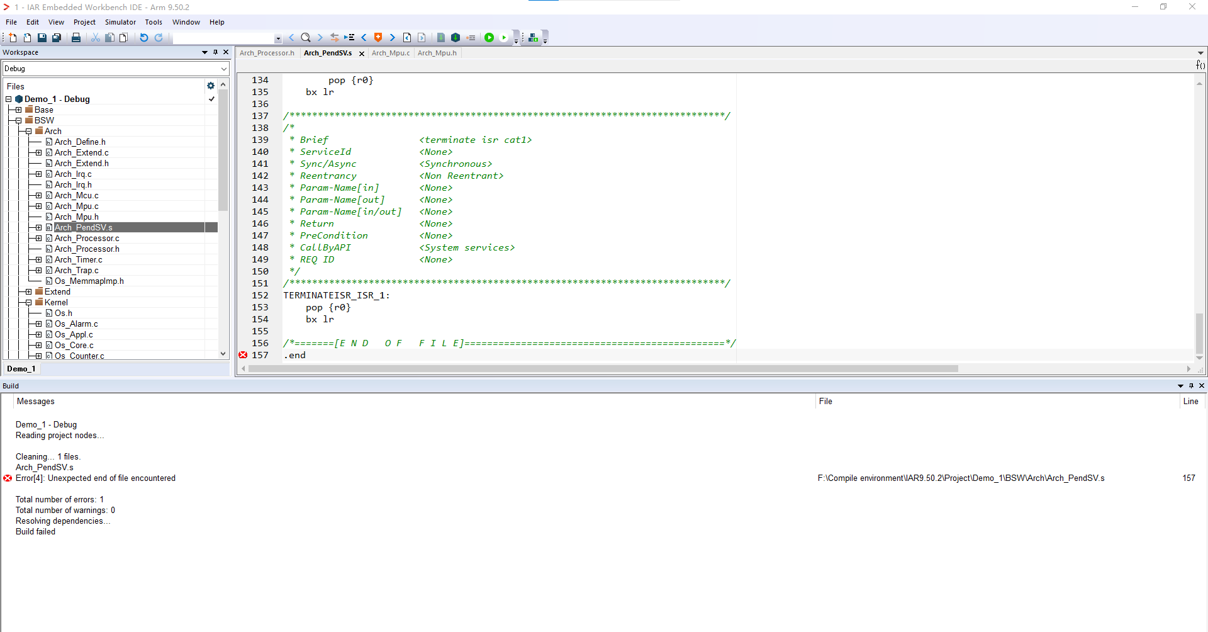Open the quick search dropdown in toolbar
1208x632 pixels.
click(278, 38)
